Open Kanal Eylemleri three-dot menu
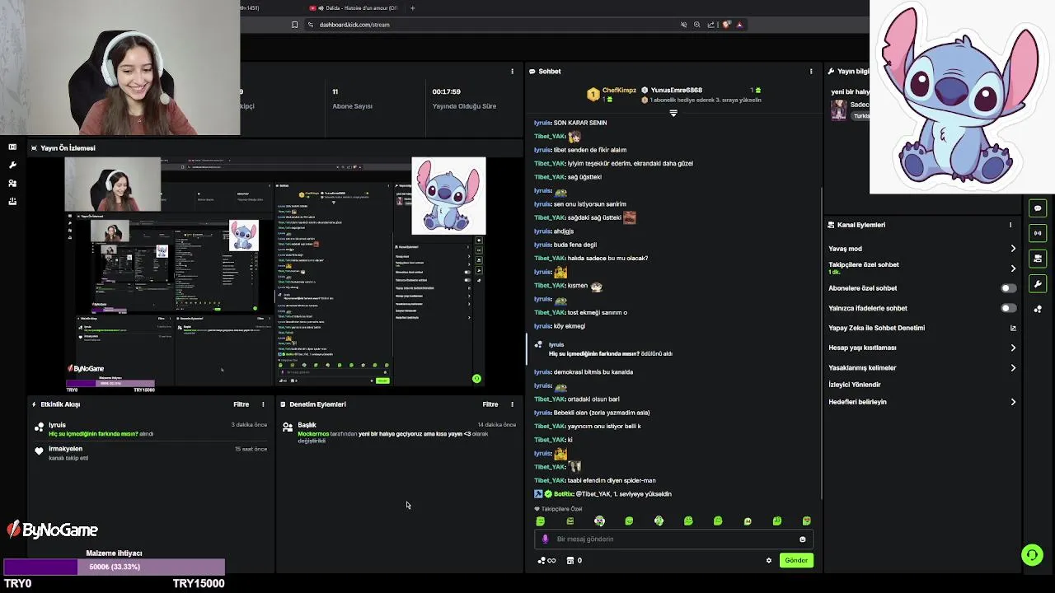1055x593 pixels. [x=1010, y=225]
